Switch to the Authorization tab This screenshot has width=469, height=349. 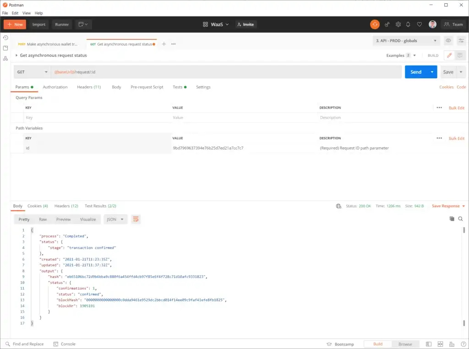tap(55, 87)
